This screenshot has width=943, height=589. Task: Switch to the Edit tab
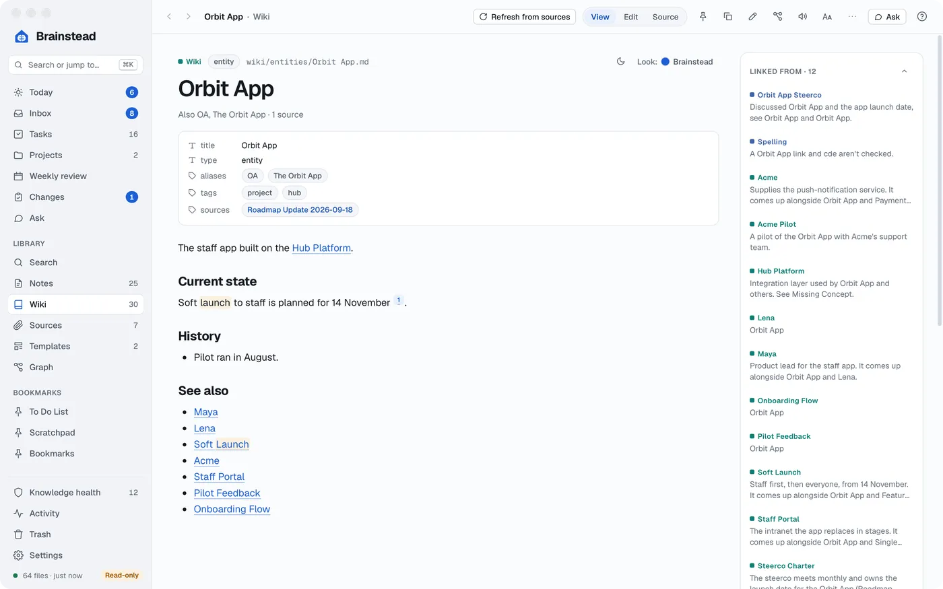tap(630, 17)
